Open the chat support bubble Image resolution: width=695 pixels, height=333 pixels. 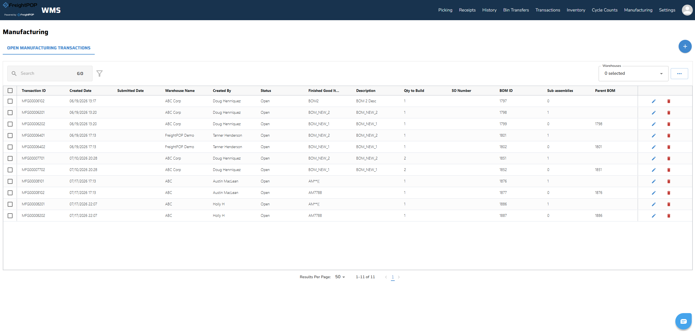coord(683,321)
